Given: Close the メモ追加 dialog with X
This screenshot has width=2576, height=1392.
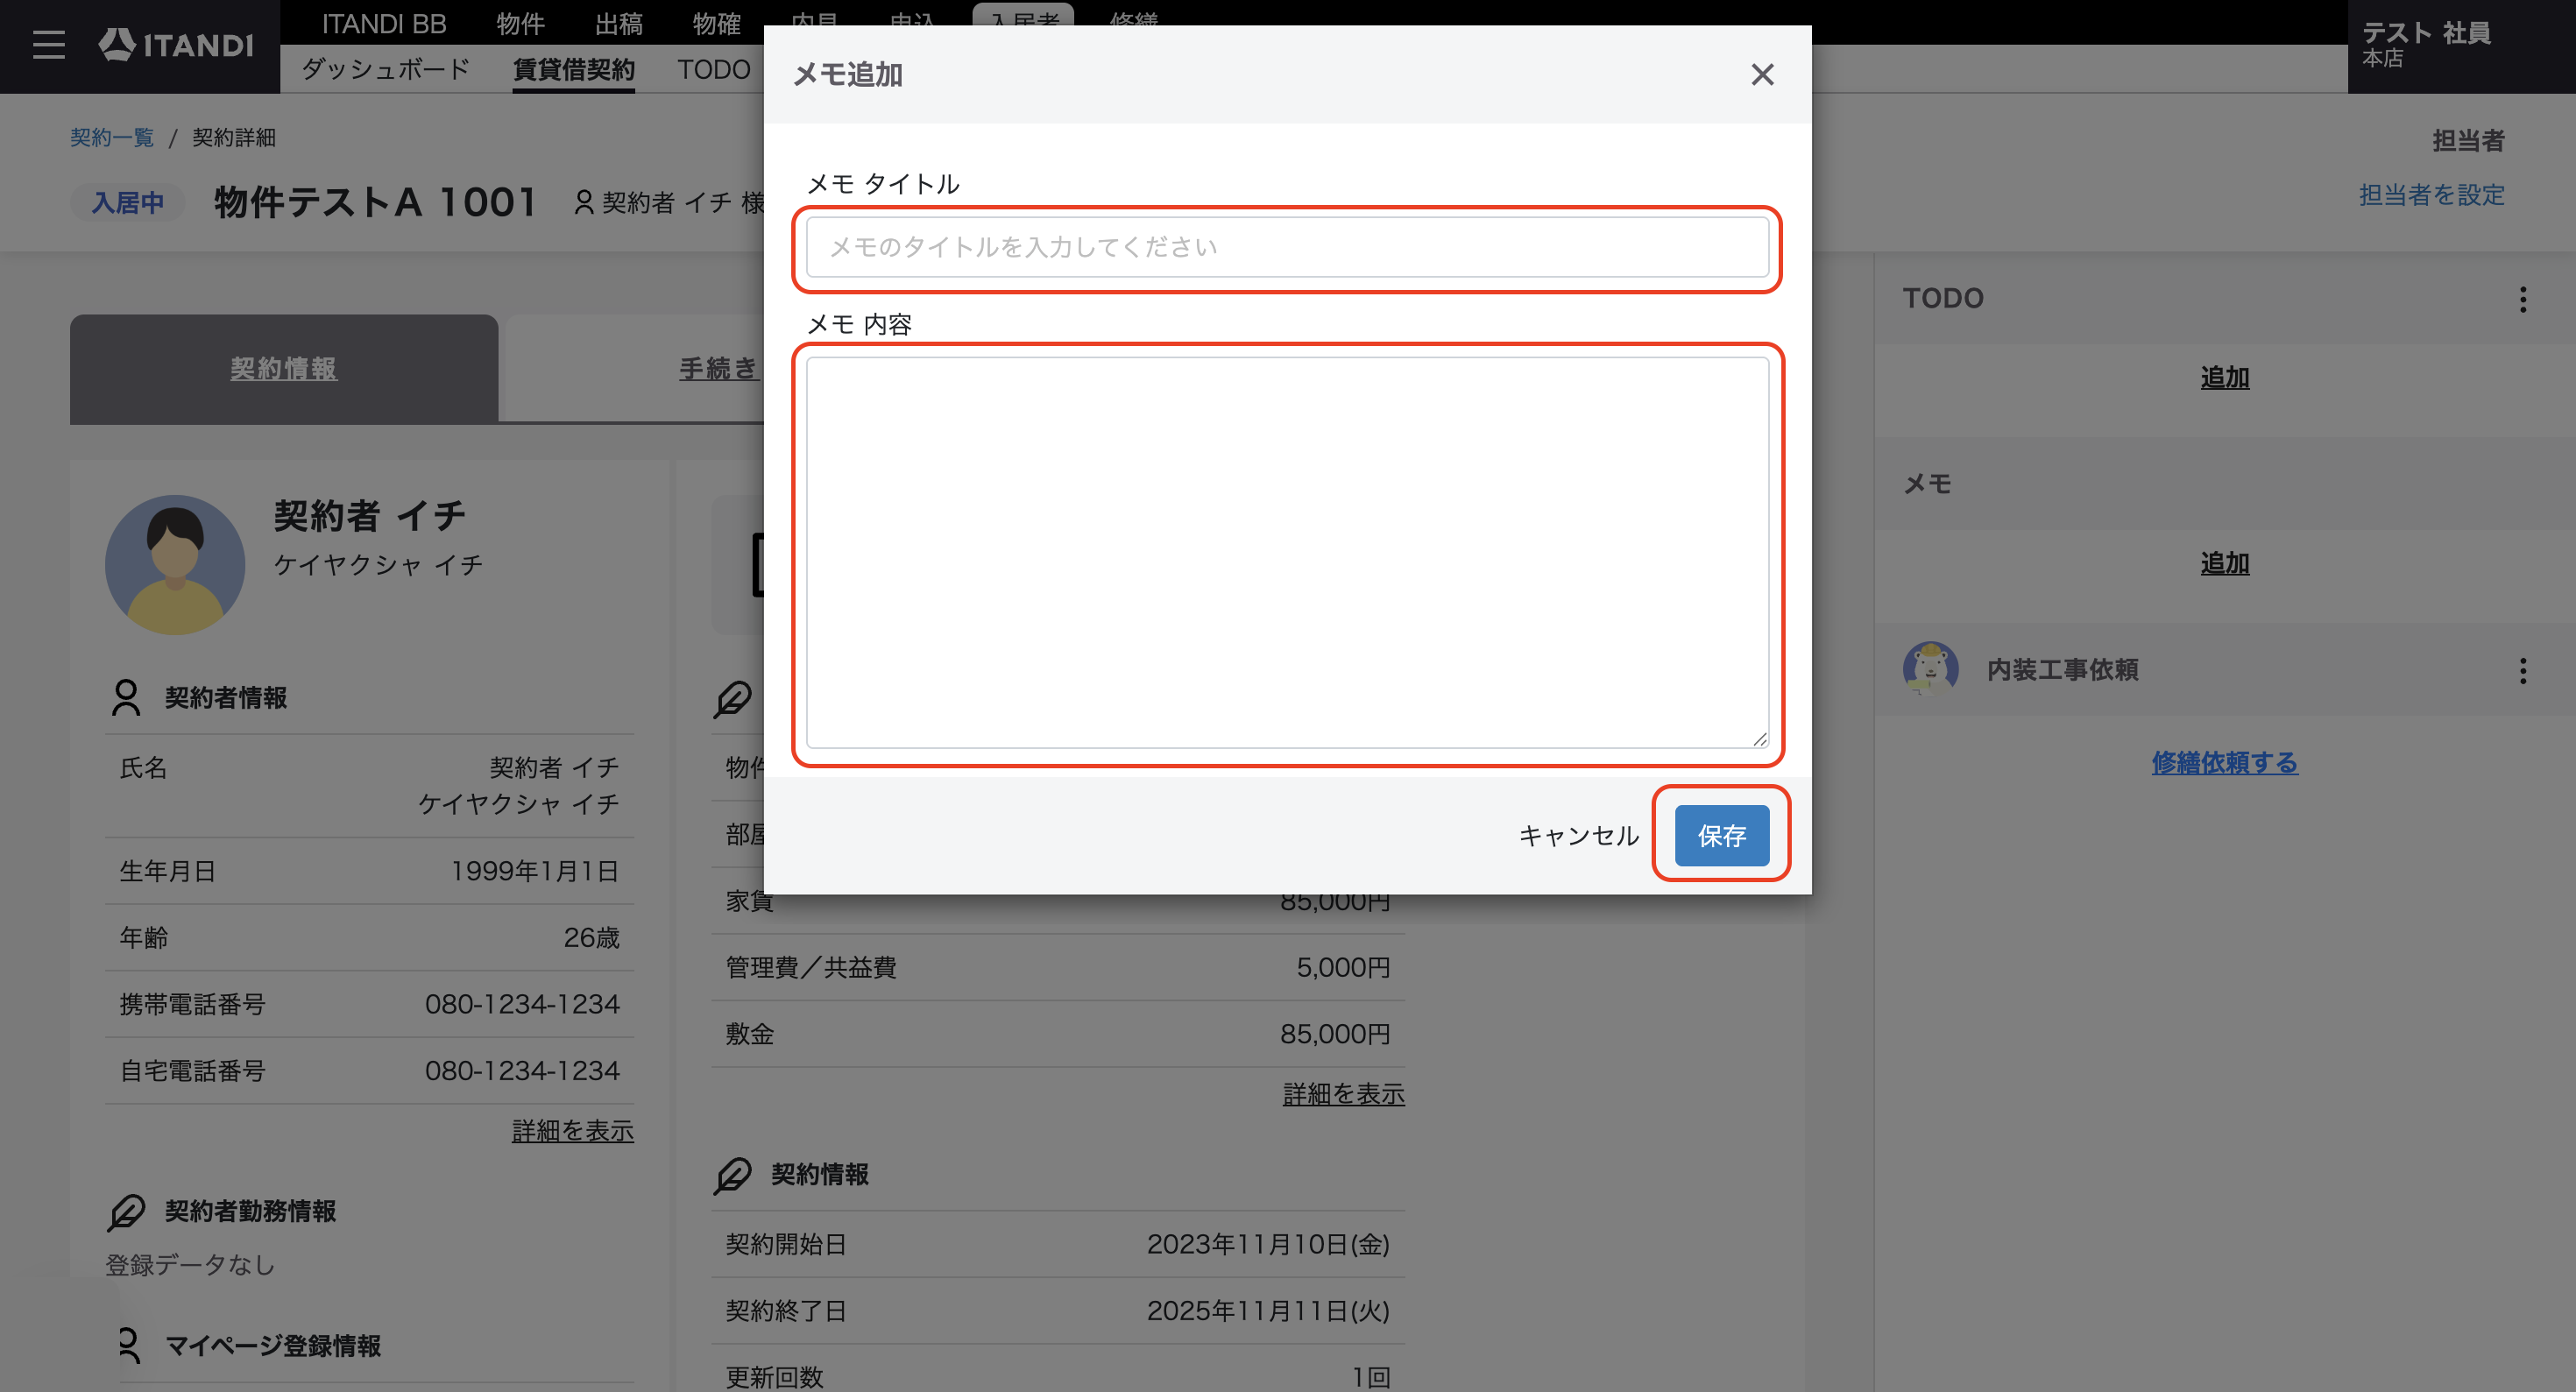Looking at the screenshot, I should (1762, 75).
